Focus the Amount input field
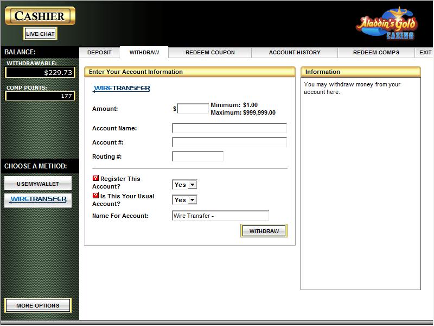The image size is (434, 326). 193,108
